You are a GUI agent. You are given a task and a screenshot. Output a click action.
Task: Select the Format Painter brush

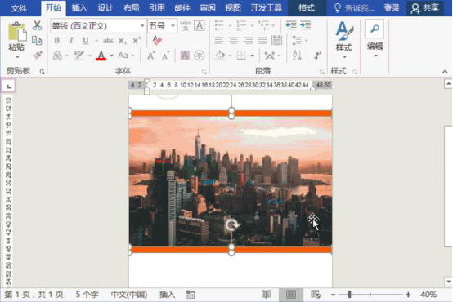coord(38,55)
